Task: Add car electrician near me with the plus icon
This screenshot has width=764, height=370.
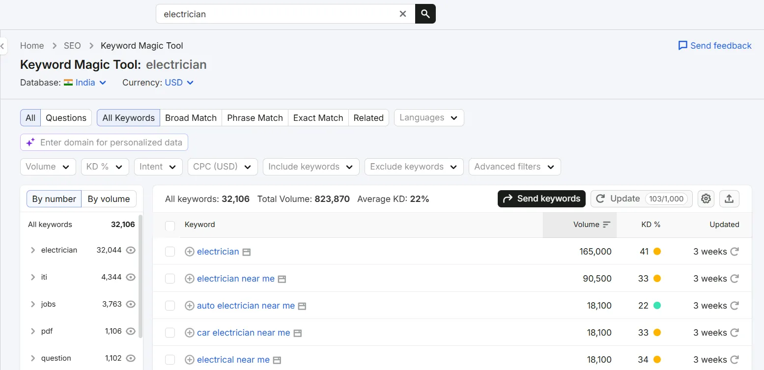Action: (x=190, y=333)
